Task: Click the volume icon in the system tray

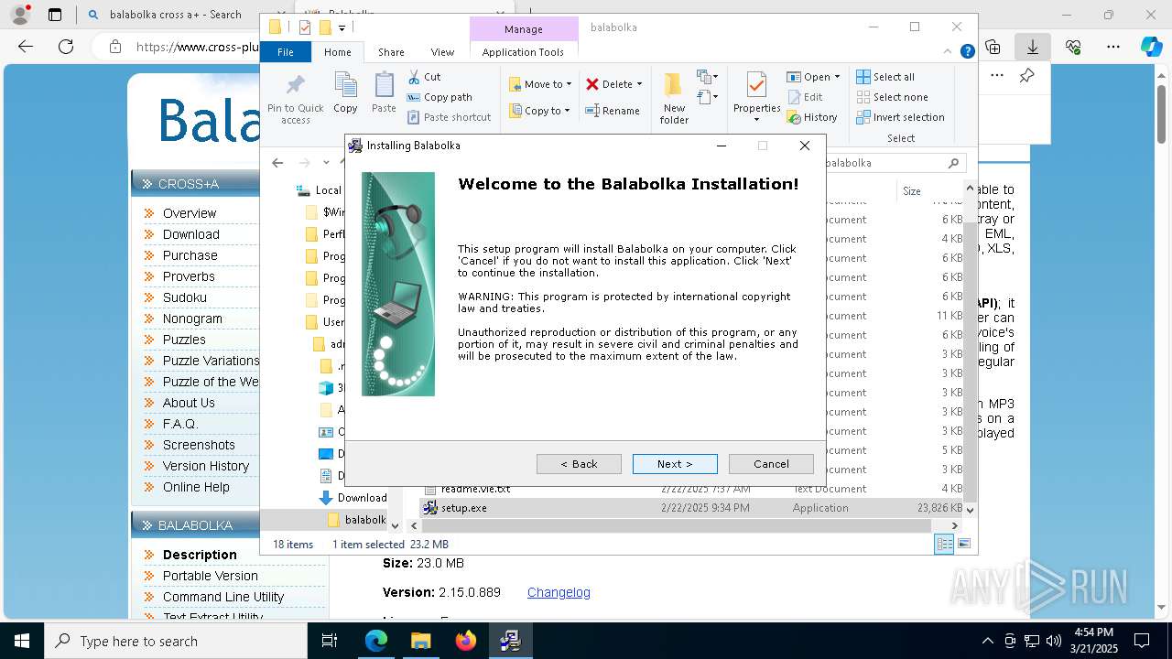Action: pos(1053,641)
